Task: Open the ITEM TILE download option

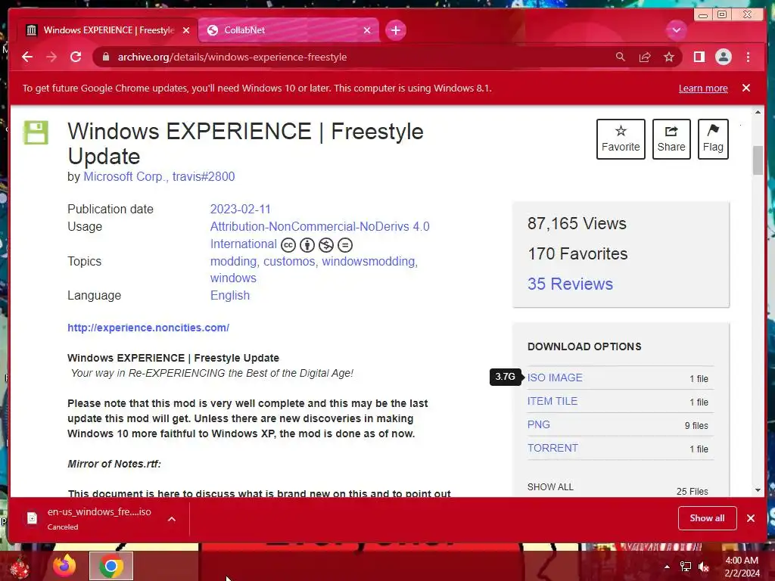Action: point(552,401)
